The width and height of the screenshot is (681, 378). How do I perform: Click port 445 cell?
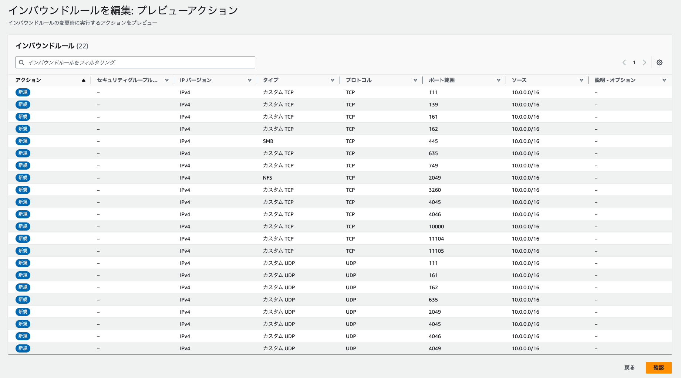(434, 141)
